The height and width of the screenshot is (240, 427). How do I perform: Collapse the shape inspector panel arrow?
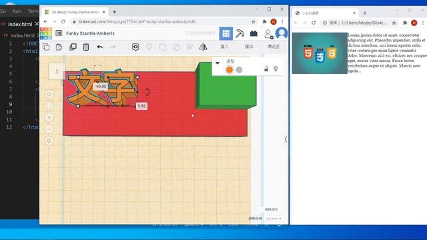click(x=218, y=63)
